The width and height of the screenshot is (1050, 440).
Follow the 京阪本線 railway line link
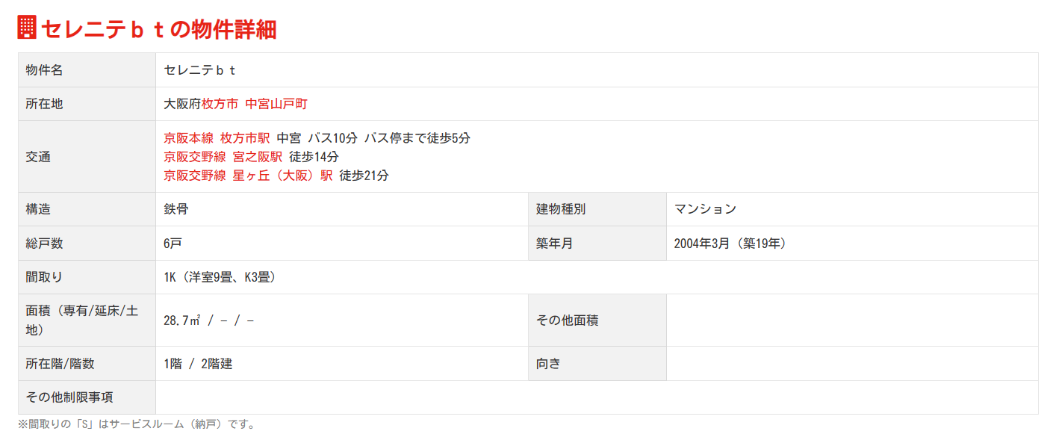click(189, 138)
